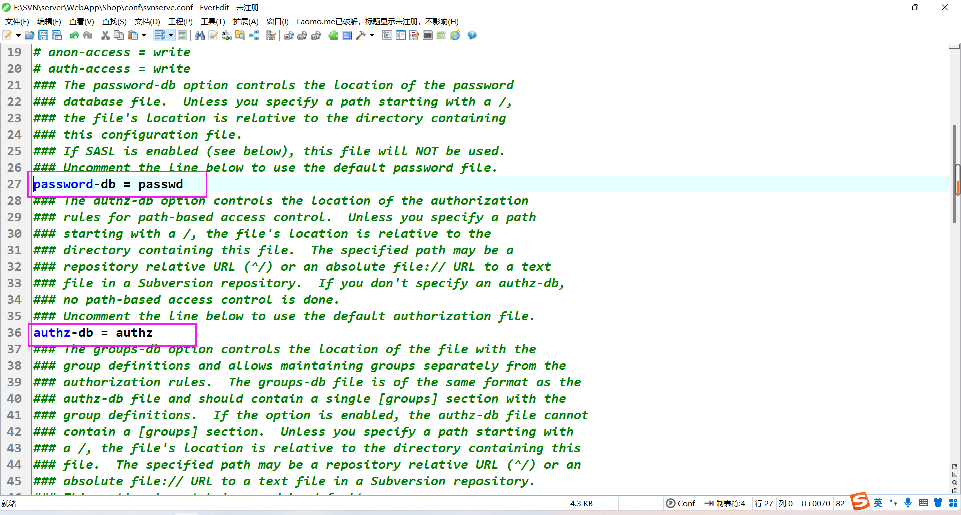Viewport: 961px width, 515px height.
Task: Open the New file dropdown arrow
Action: tap(18, 35)
